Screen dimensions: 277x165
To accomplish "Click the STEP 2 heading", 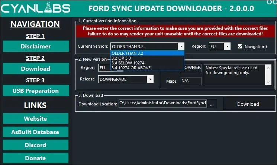I will click(x=35, y=58).
